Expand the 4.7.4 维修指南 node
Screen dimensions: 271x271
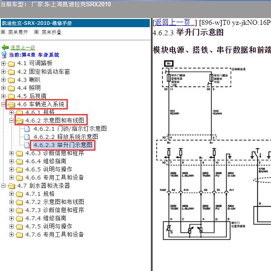click(x=11, y=218)
